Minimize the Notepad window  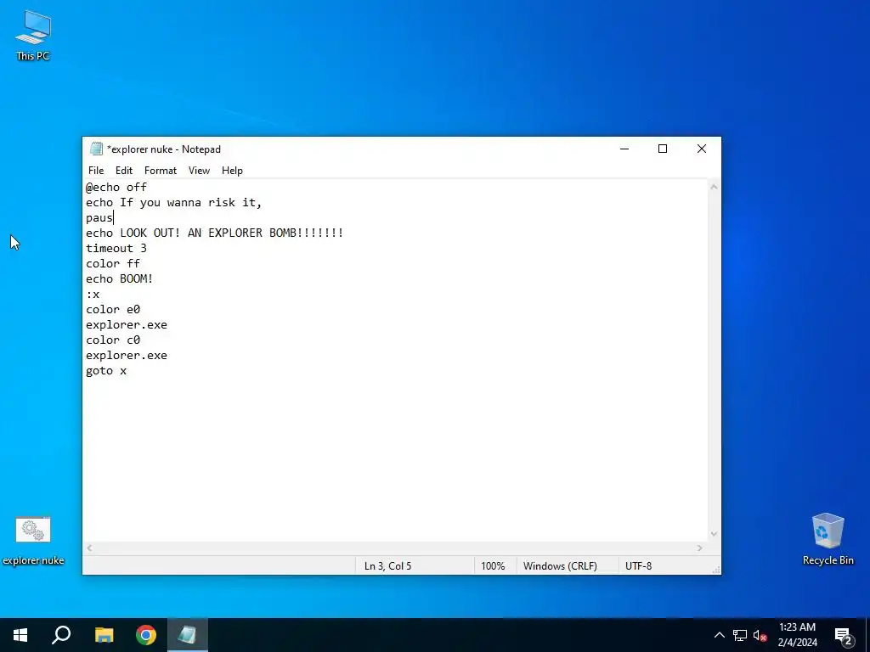click(624, 149)
